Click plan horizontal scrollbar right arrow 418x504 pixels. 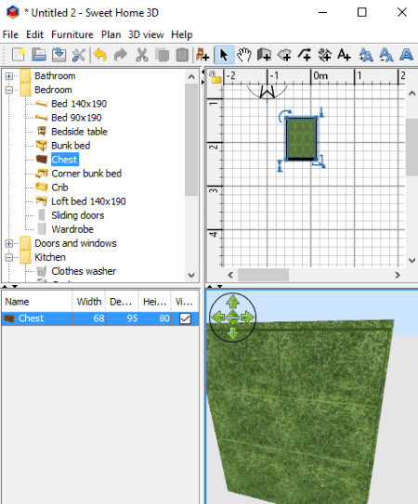[398, 275]
